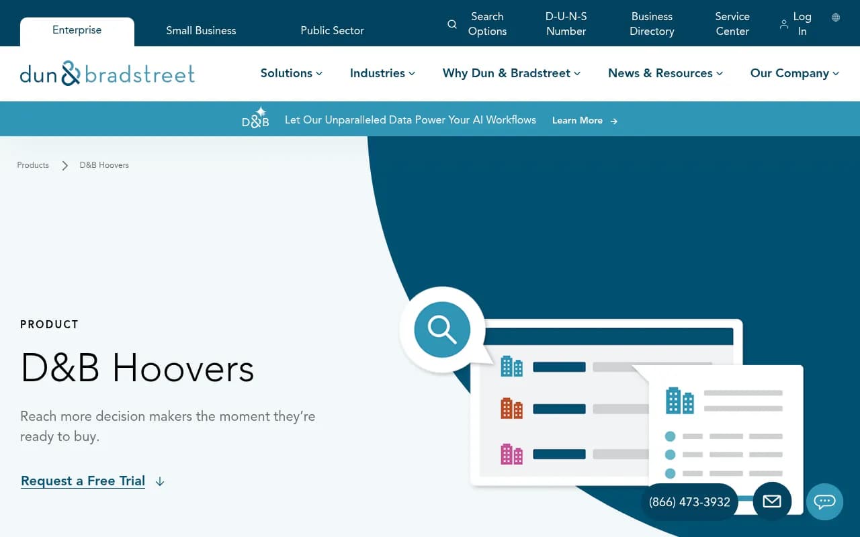The height and width of the screenshot is (537, 860).
Task: Open the Products breadcrumb link
Action: click(32, 164)
